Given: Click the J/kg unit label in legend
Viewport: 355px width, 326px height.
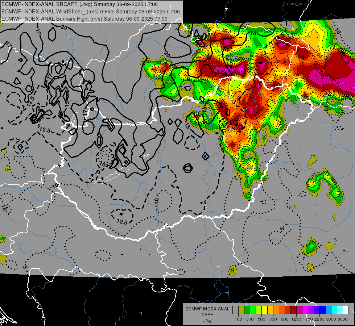Looking at the screenshot, I should click(x=207, y=321).
